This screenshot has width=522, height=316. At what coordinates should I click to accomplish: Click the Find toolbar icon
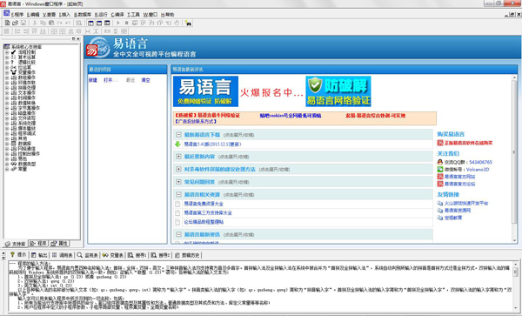pos(79,23)
